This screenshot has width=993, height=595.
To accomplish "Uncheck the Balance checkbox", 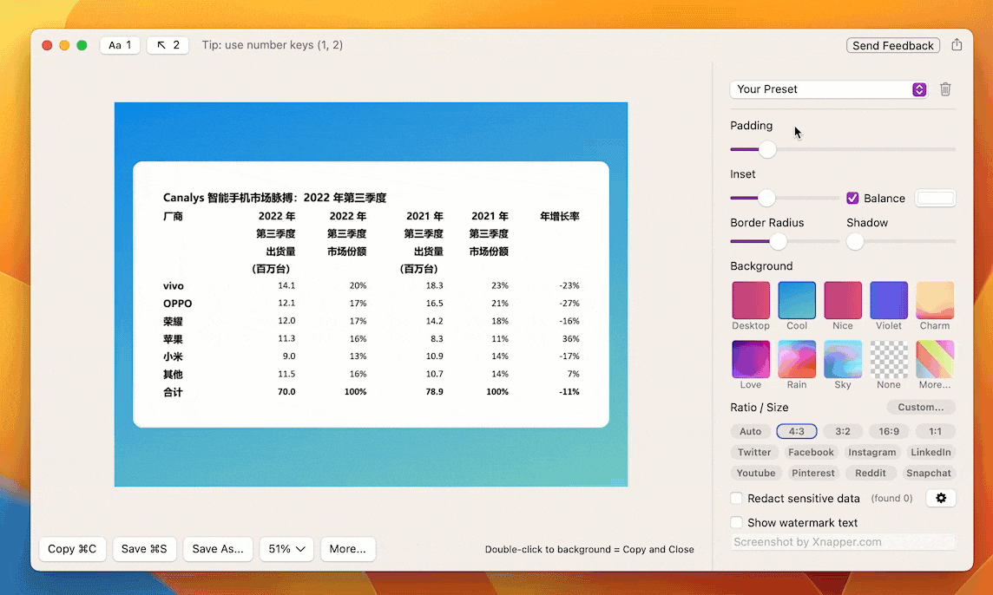I will coord(852,199).
